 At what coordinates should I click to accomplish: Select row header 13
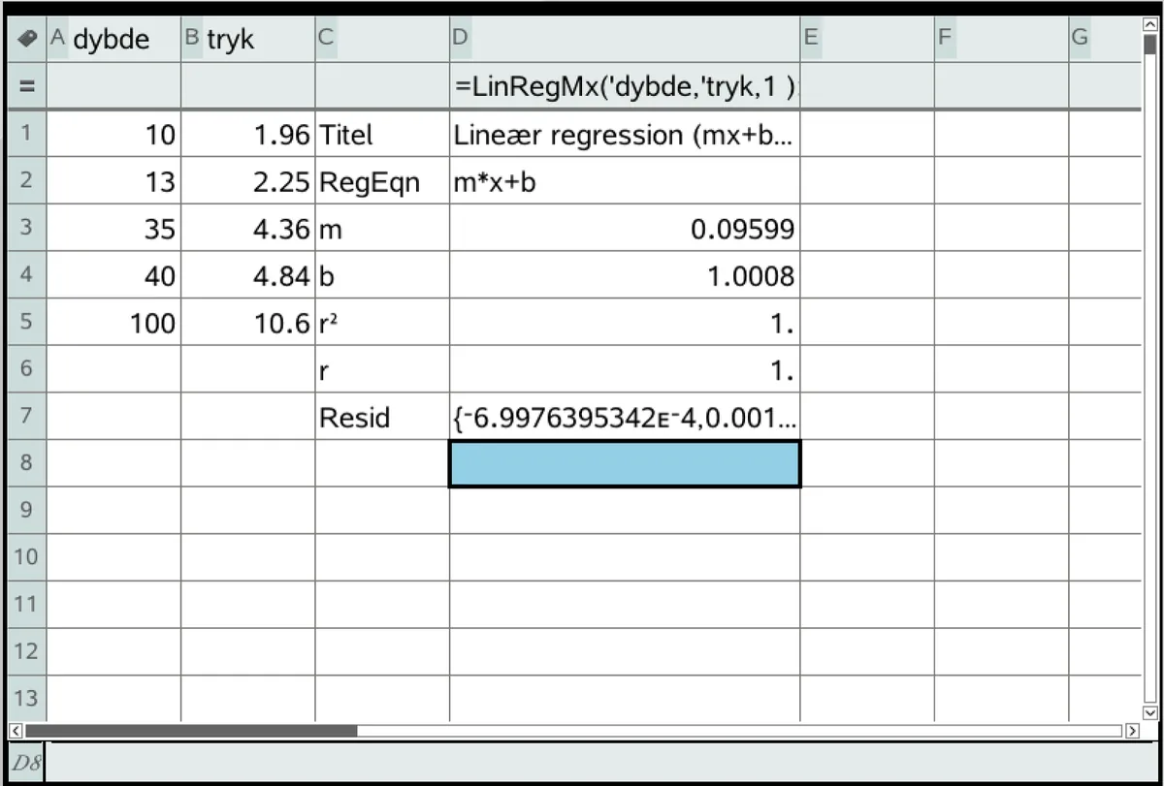pyautogui.click(x=26, y=699)
